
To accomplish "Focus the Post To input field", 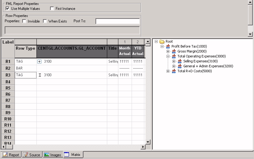I will (x=118, y=21).
